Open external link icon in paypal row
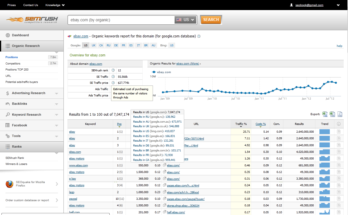 coord(164,199)
